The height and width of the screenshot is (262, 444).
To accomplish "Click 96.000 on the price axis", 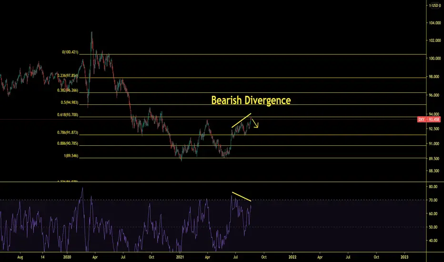I will [434, 95].
